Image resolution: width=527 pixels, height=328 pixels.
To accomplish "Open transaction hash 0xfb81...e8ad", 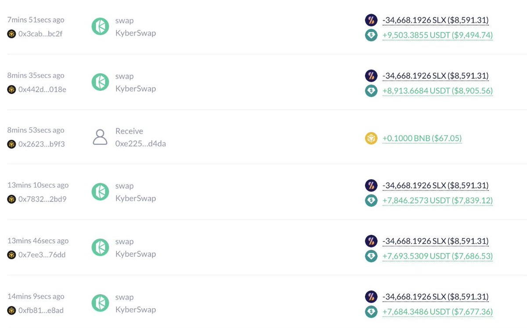I will coord(41,310).
